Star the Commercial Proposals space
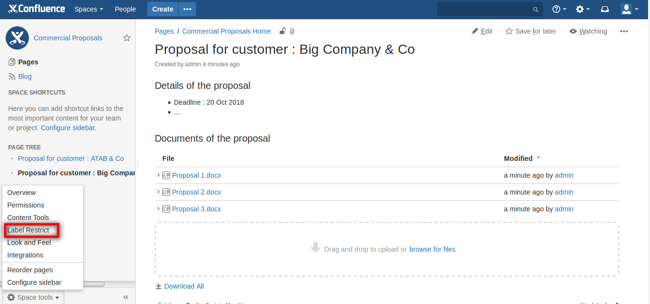 click(127, 38)
